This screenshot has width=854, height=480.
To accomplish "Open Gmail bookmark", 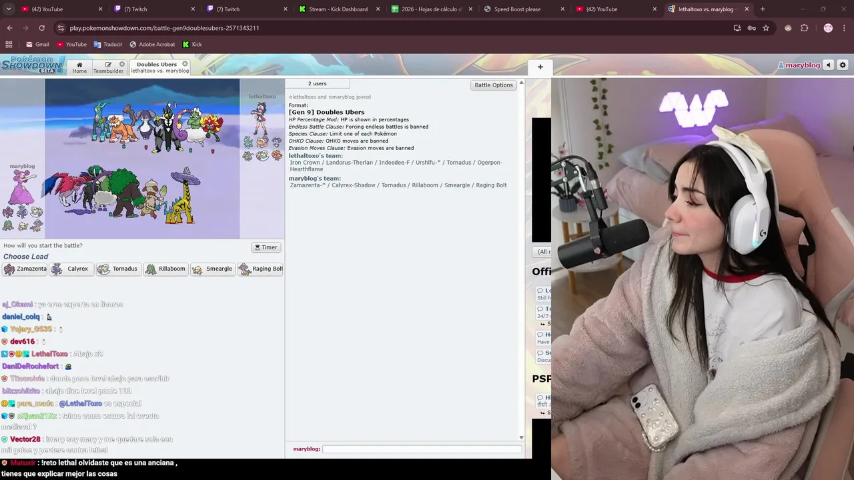I will (x=37, y=45).
